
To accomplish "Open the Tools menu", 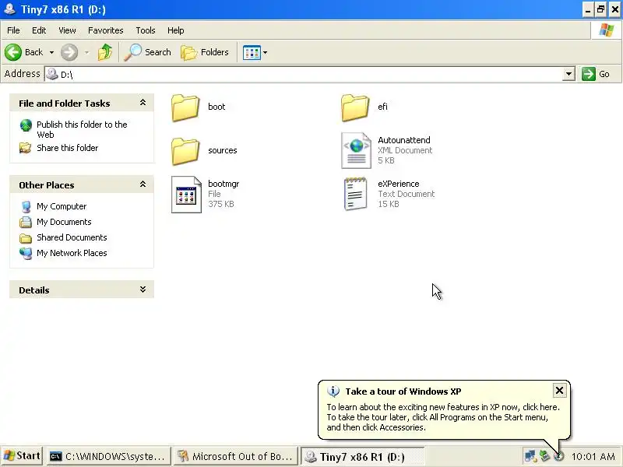I will click(146, 30).
